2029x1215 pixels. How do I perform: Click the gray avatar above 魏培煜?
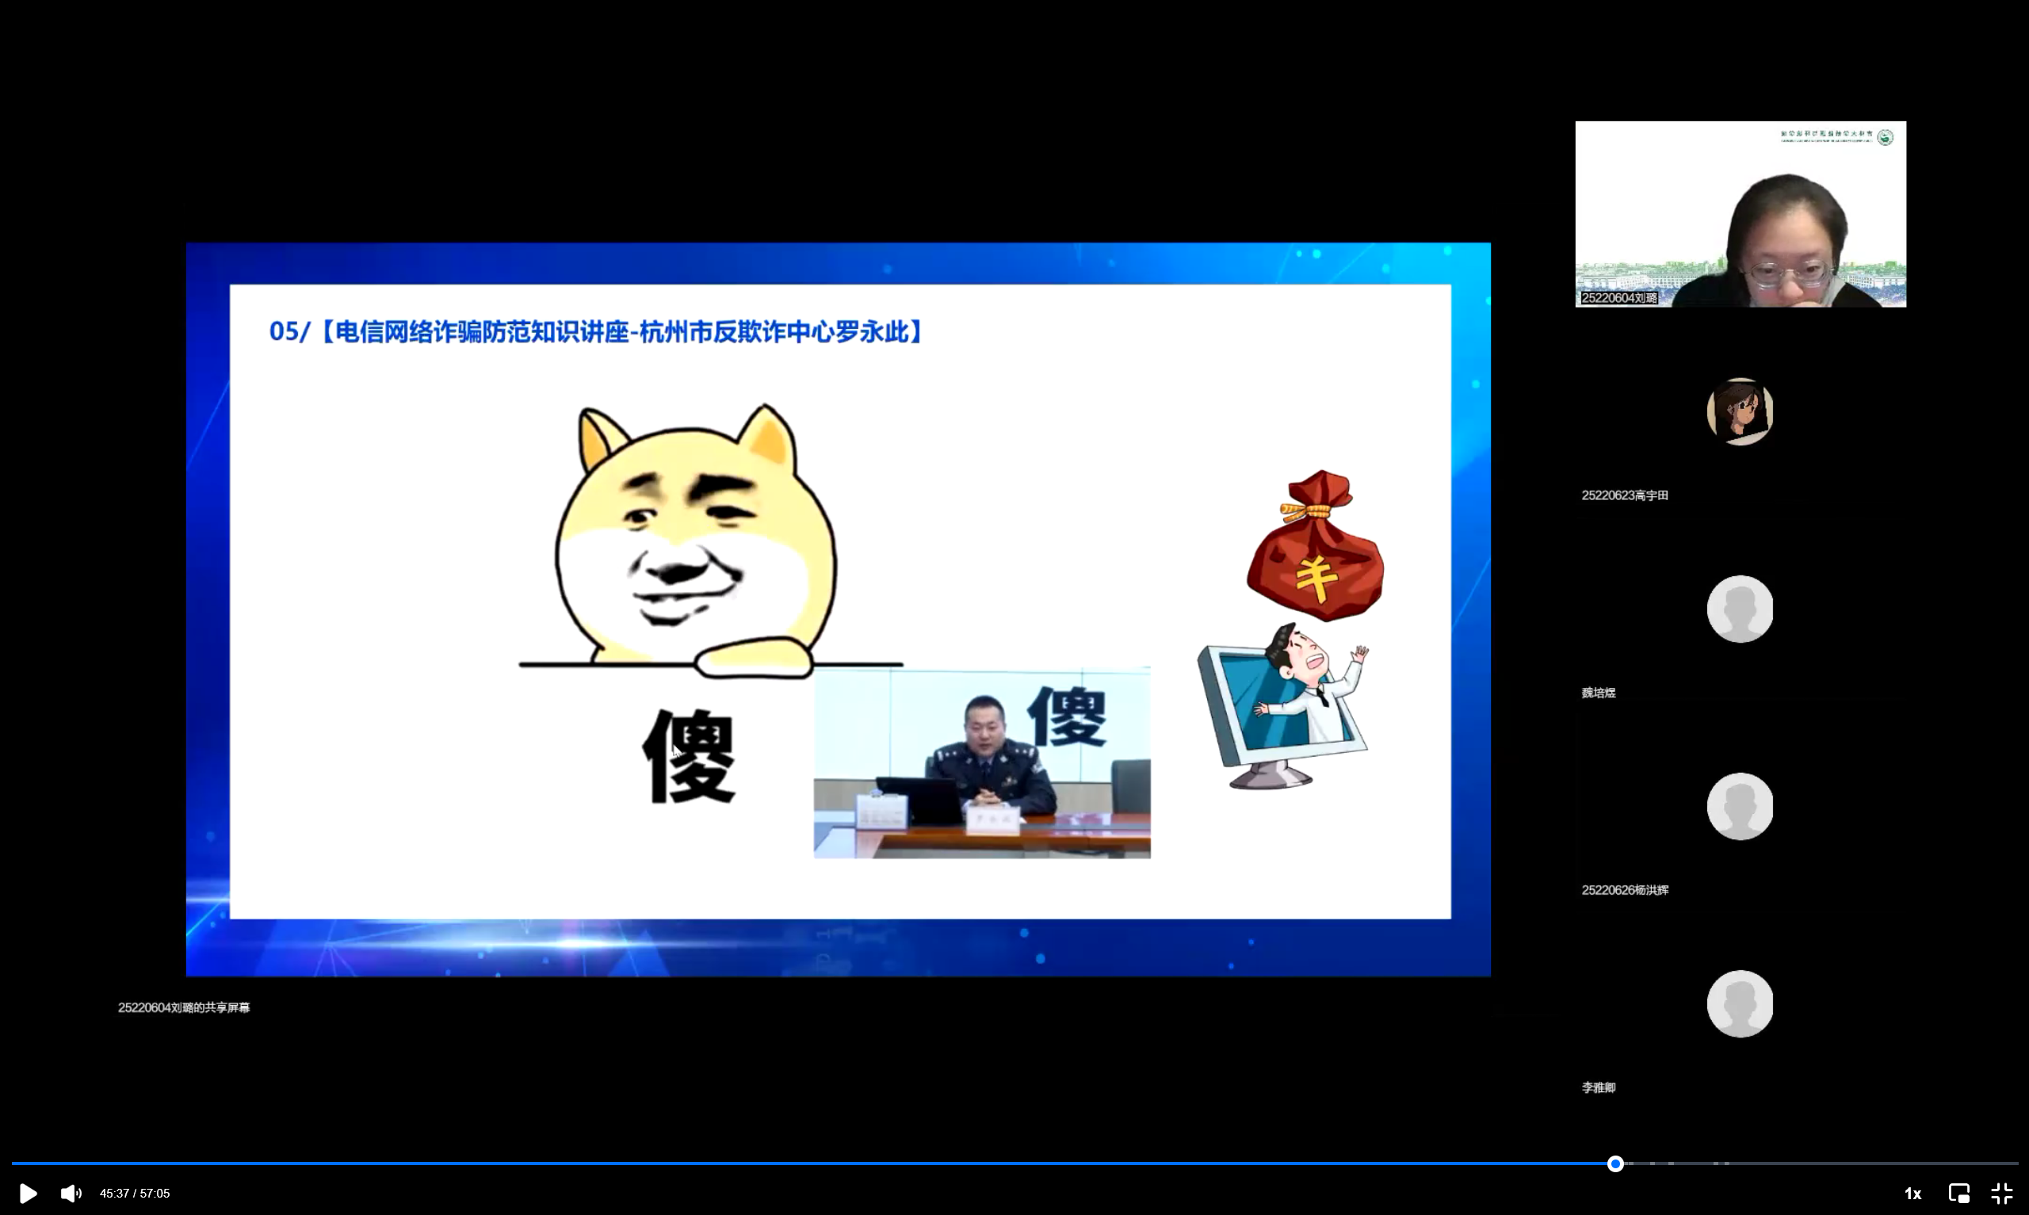pos(1739,609)
